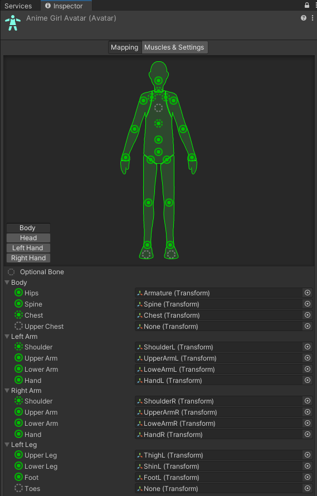The image size is (317, 496).
Task: Click the Head view button
Action: click(x=28, y=238)
